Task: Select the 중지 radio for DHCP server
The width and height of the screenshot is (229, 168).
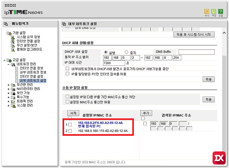Action: 127,52
